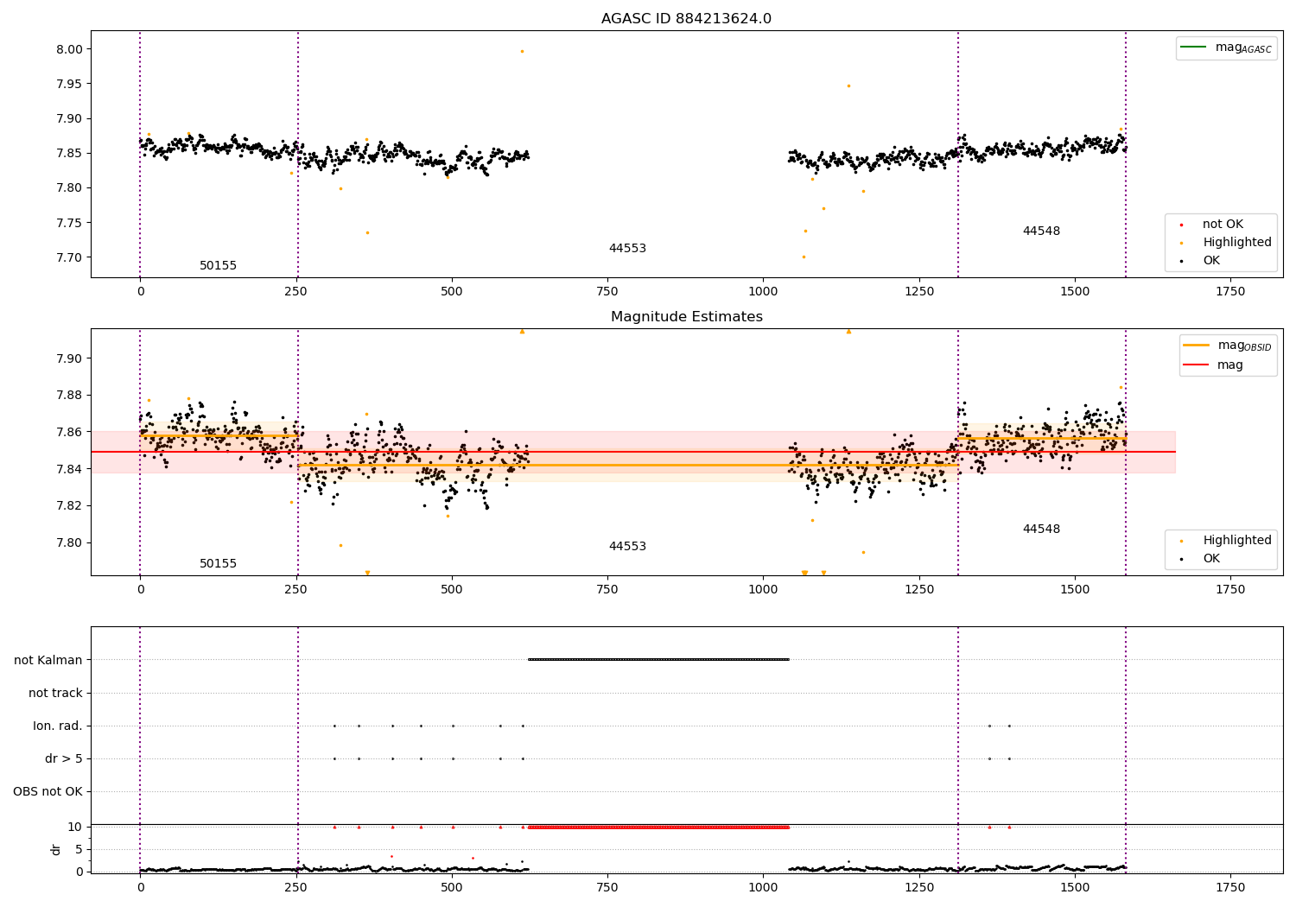This screenshot has width=1296, height=907.
Task: Click the "44553" label in the top plot
Action: 627,249
